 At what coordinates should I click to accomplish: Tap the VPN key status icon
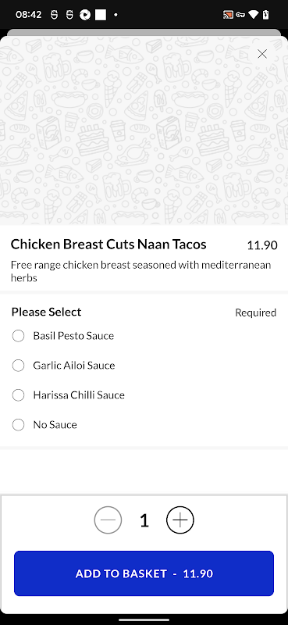tap(240, 15)
